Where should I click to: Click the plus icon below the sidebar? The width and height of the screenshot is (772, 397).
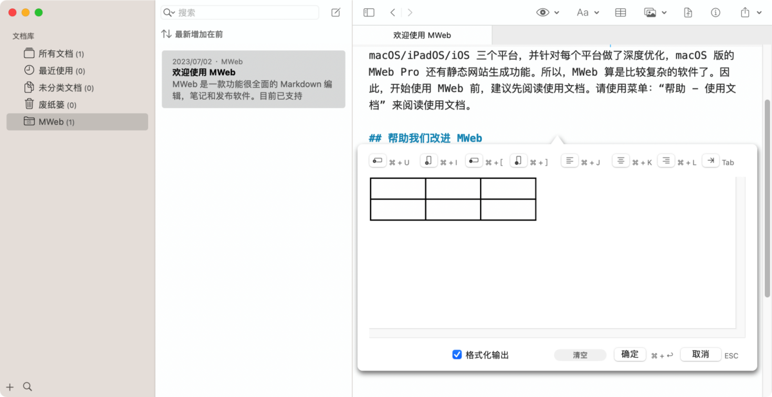10,387
